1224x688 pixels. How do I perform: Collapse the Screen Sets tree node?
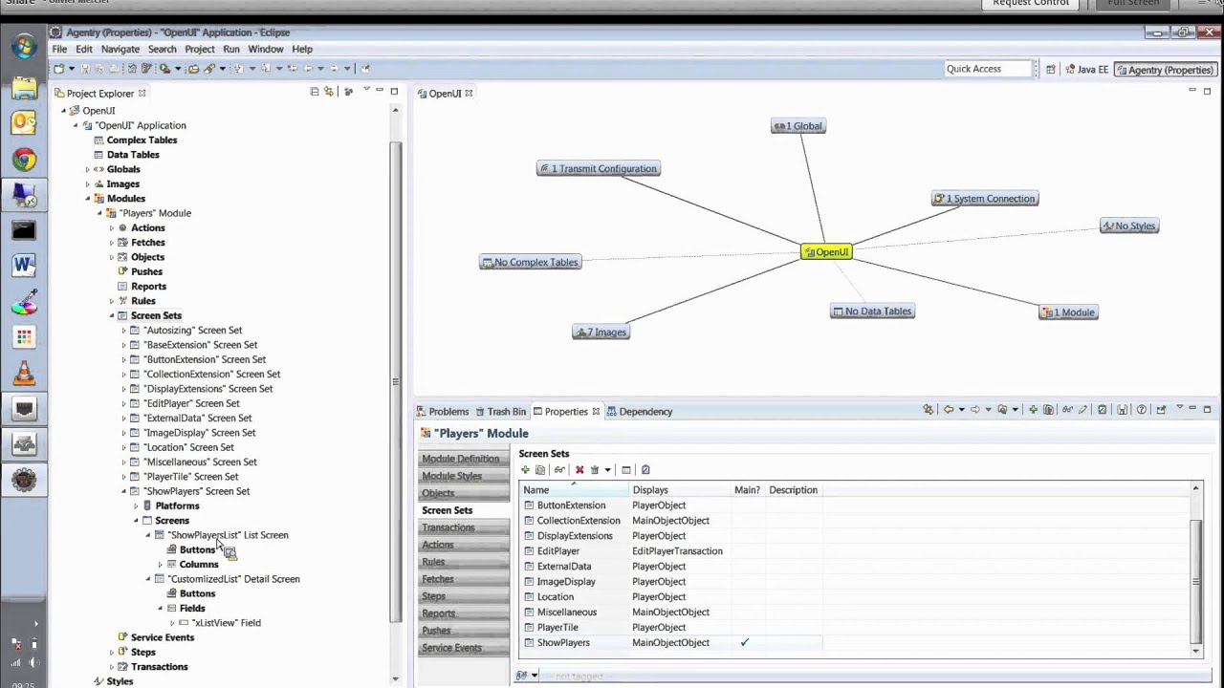pos(111,315)
